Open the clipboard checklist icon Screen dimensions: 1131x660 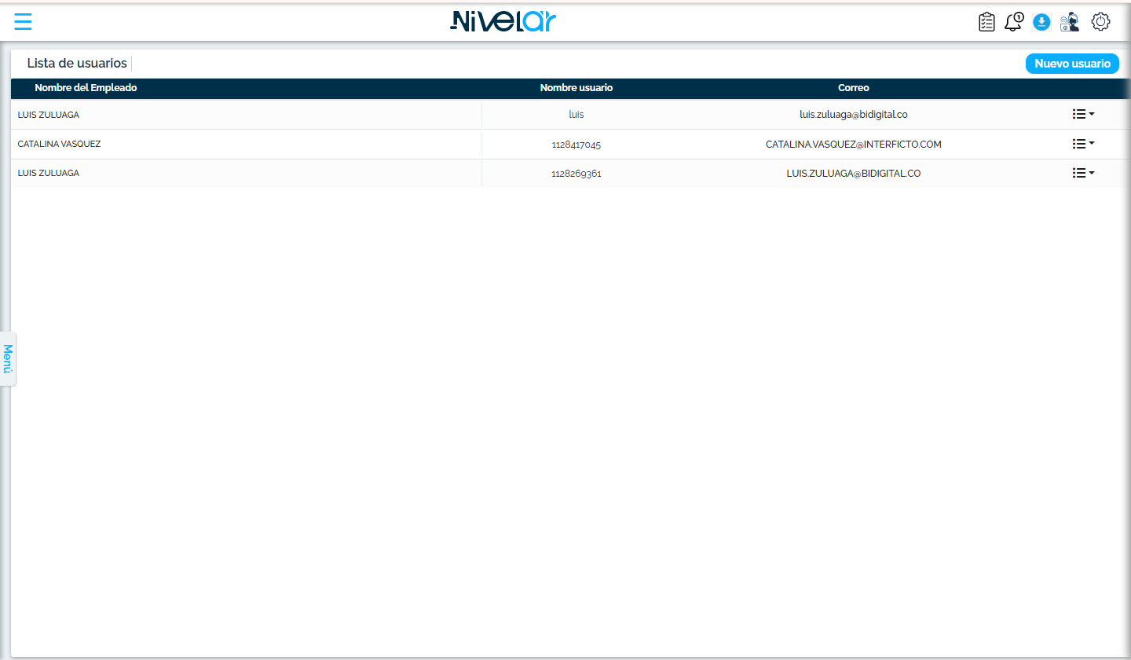tap(986, 22)
